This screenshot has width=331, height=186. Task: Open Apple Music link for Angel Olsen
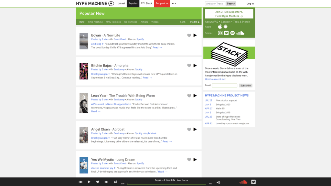pyautogui.click(x=151, y=133)
